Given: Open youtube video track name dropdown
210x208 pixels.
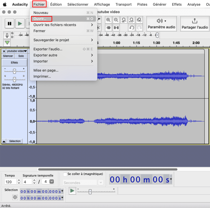Looking at the screenshot, I should click(17, 51).
